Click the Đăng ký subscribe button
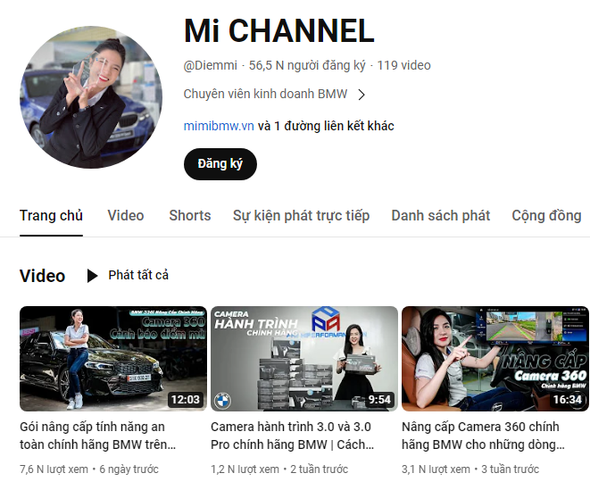 (x=220, y=164)
